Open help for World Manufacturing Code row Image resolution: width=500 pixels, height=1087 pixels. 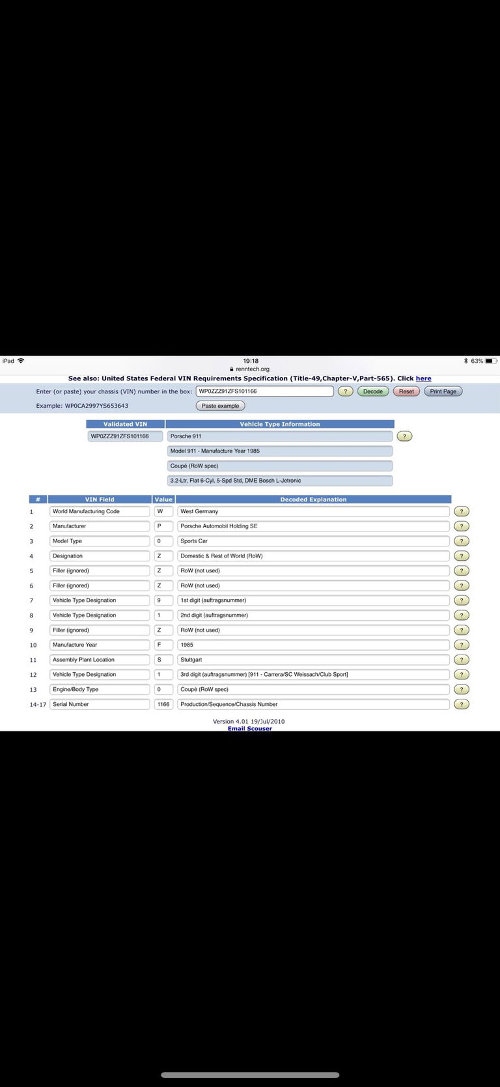pos(461,512)
